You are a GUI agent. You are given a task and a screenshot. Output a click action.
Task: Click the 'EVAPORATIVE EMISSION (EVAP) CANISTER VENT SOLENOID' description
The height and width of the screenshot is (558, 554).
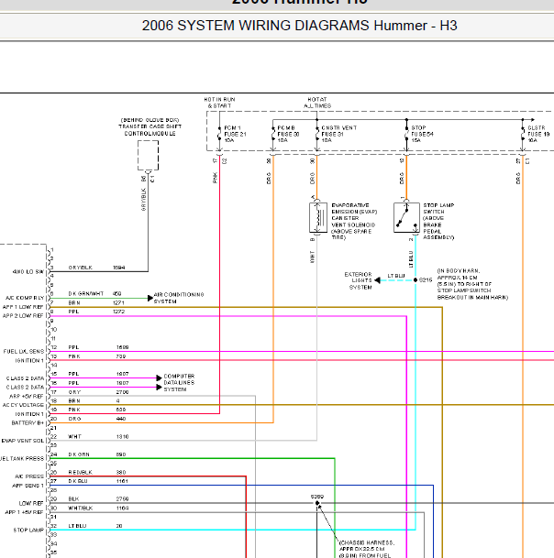coord(354,222)
